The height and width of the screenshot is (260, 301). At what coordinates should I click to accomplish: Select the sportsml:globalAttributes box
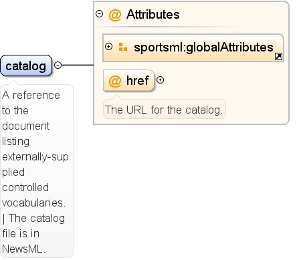[x=193, y=47]
